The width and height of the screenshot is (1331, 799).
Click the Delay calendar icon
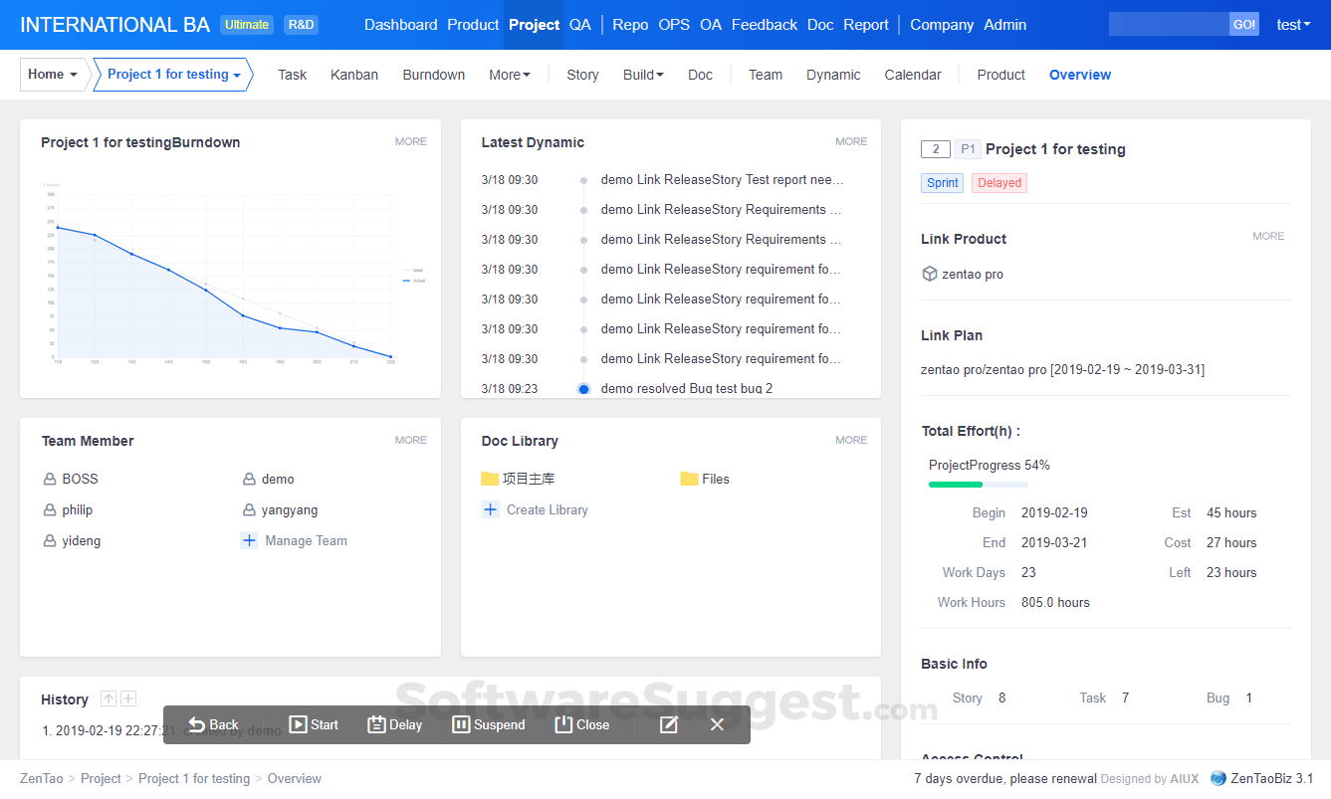pos(376,724)
